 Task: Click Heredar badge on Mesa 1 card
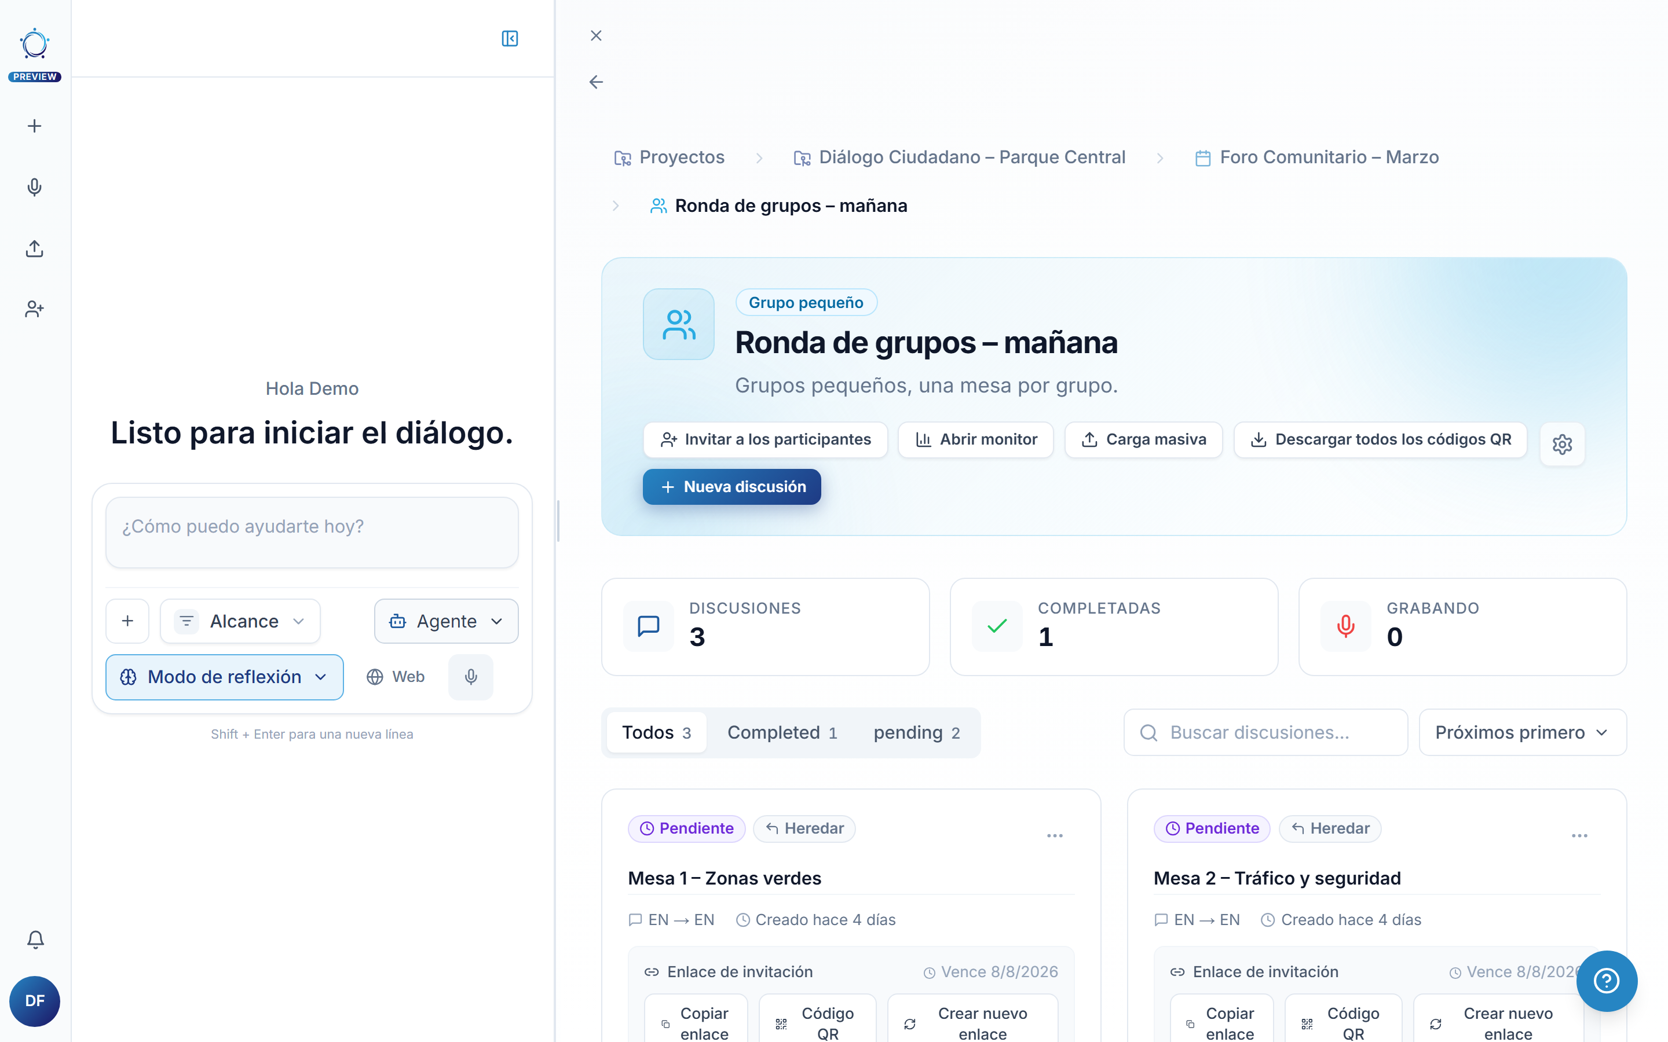(x=804, y=828)
